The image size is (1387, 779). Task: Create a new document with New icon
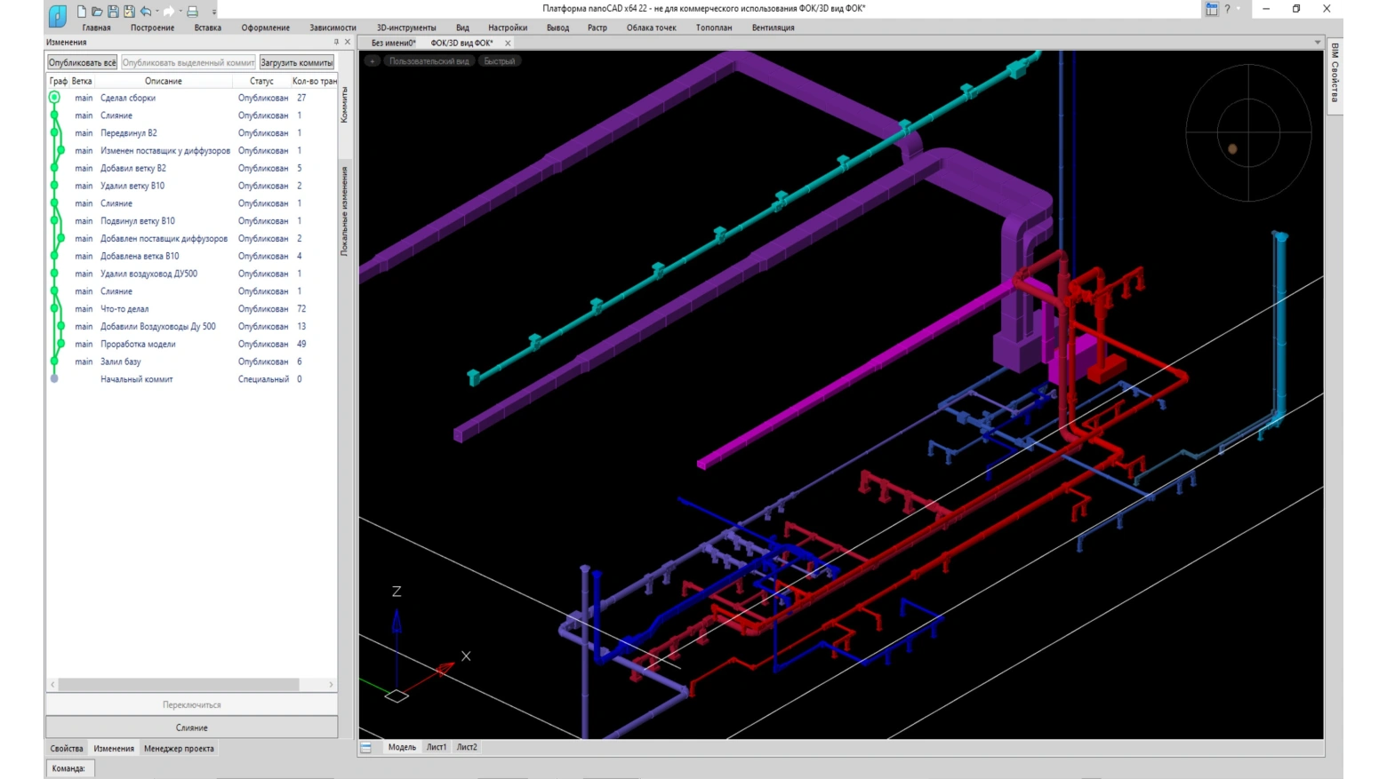pyautogui.click(x=82, y=12)
